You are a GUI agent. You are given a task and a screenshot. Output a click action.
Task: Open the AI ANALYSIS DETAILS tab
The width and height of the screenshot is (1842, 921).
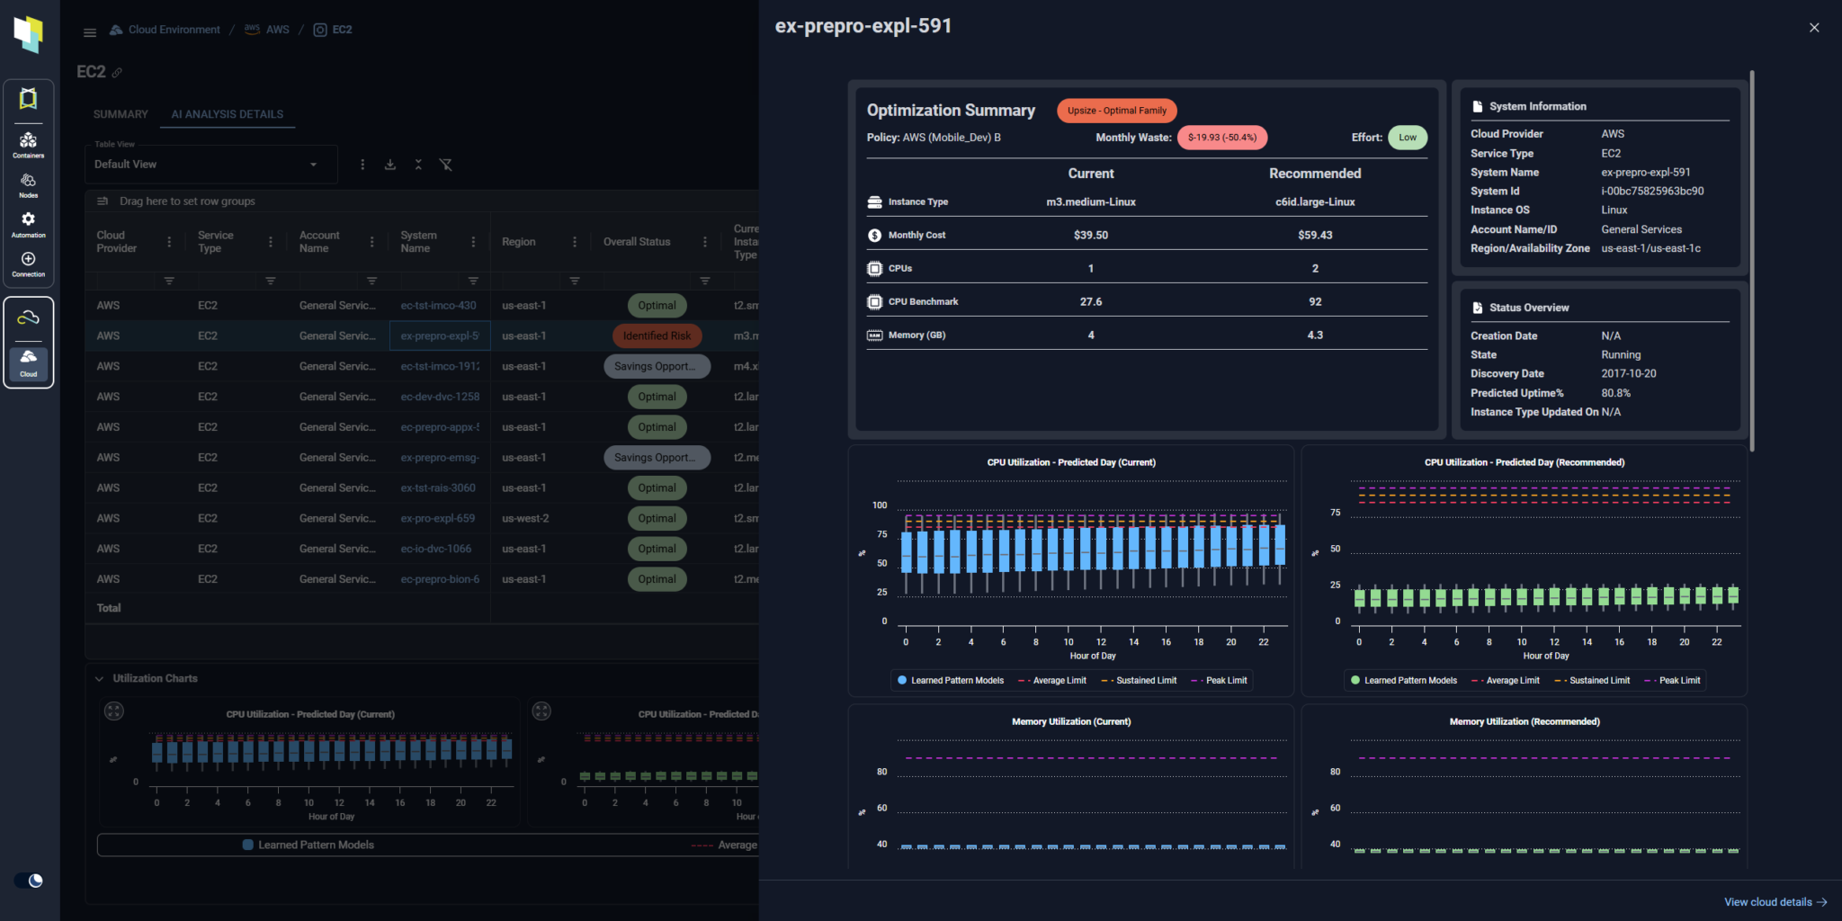(x=227, y=114)
